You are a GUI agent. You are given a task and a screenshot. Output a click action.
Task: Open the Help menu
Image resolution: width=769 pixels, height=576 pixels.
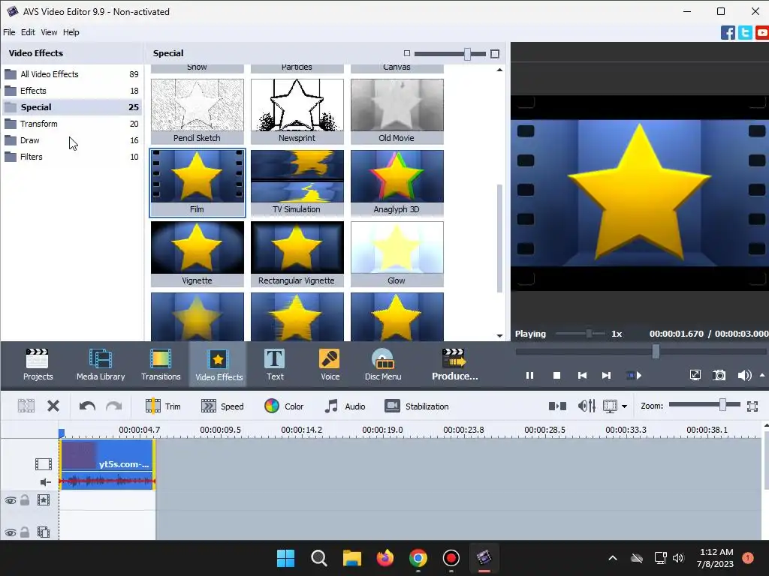pyautogui.click(x=71, y=32)
